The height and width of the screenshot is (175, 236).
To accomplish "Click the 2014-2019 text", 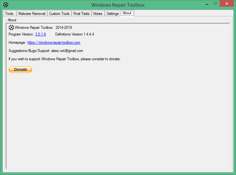I will 64,28.
